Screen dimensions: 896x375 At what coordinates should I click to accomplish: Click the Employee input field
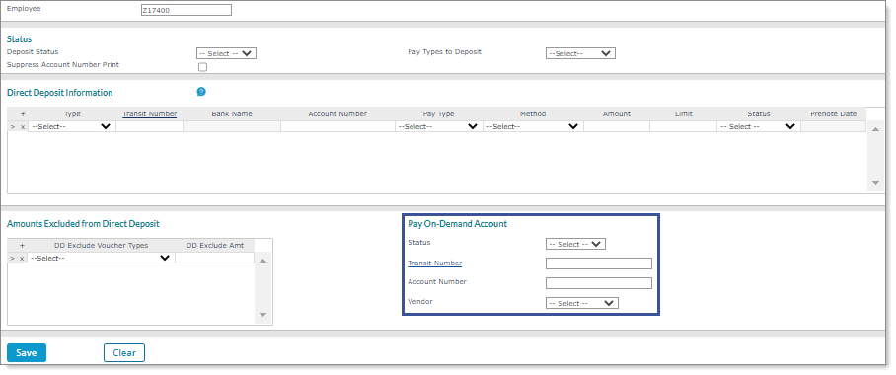pos(187,10)
